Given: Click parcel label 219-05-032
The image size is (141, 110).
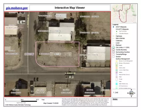Looking at the screenshot, I should 105,90.
